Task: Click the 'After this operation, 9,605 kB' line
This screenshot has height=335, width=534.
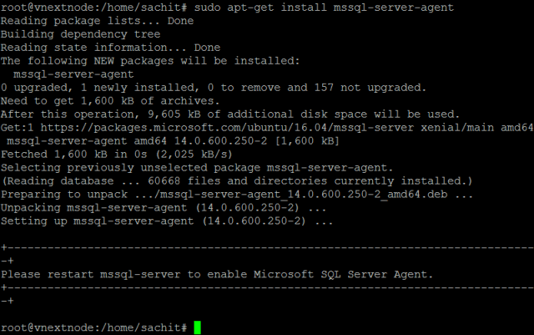Action: [229, 114]
